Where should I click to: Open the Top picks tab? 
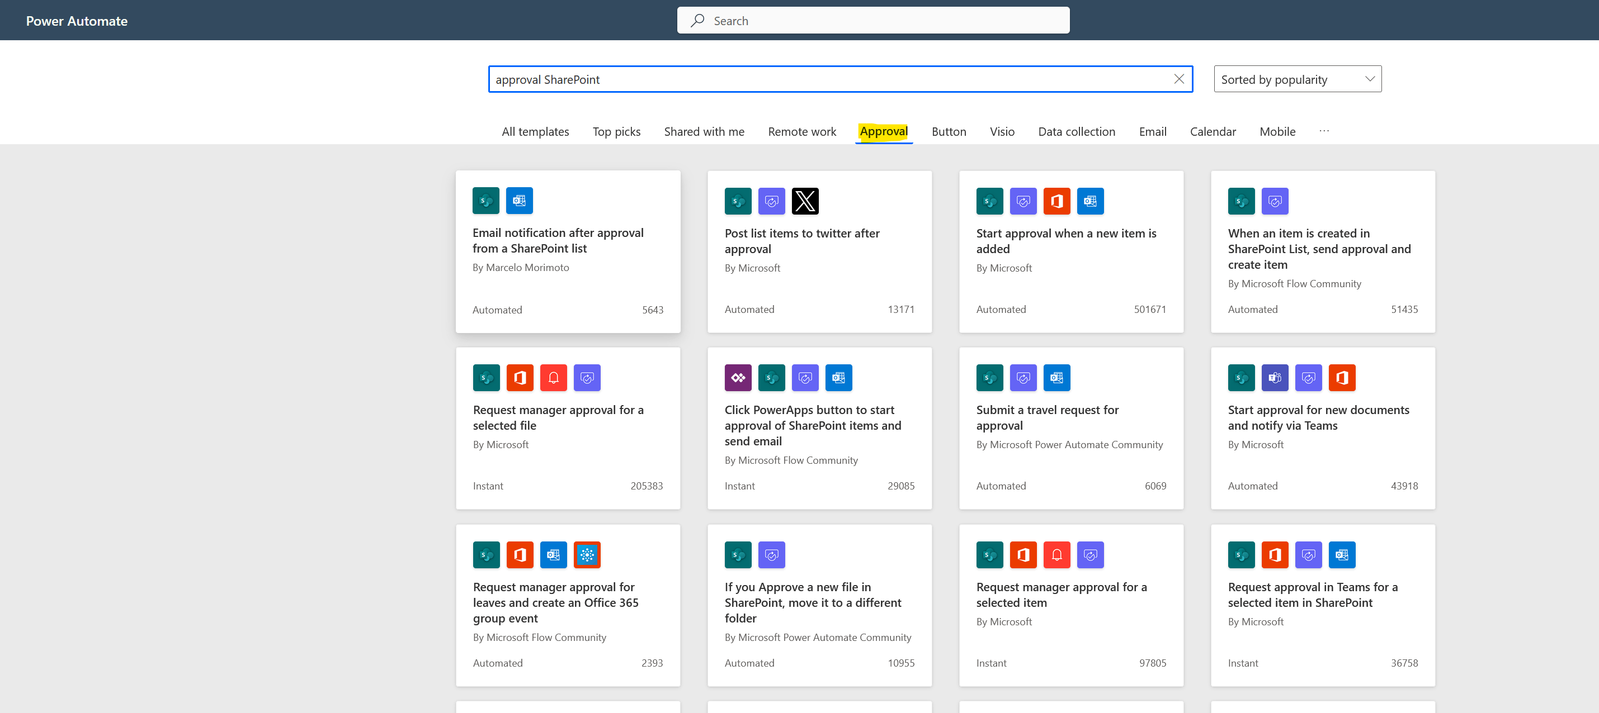point(616,131)
